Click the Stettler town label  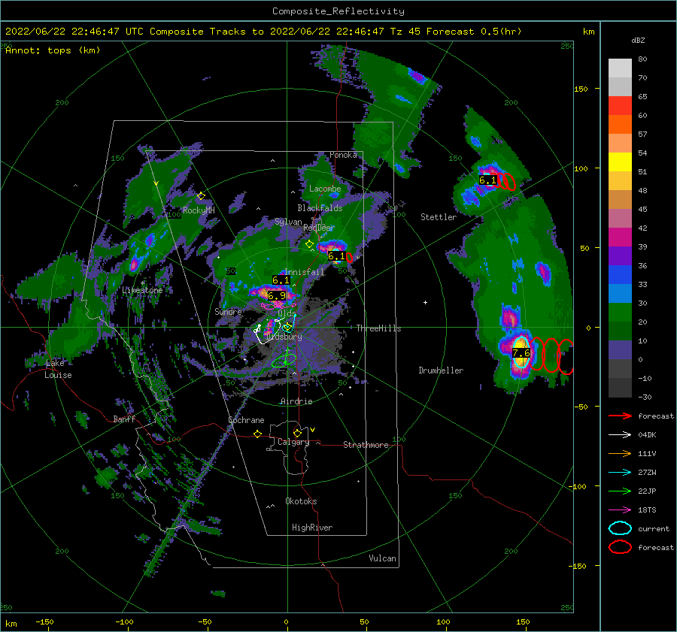[439, 217]
